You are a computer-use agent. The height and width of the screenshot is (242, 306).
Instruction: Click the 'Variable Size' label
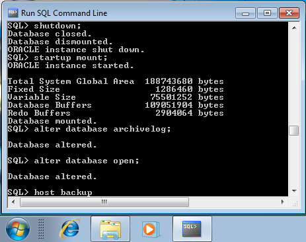coord(42,97)
